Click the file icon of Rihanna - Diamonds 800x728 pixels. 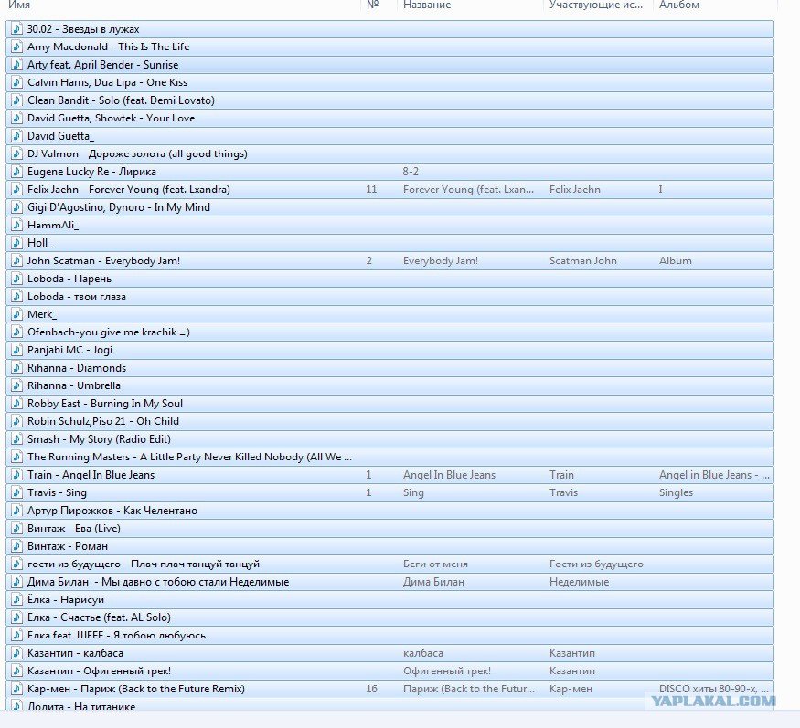(16, 368)
